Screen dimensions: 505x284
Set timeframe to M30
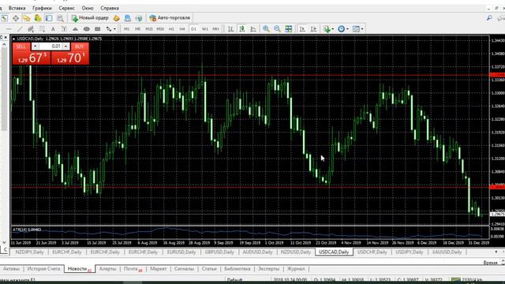(x=160, y=29)
